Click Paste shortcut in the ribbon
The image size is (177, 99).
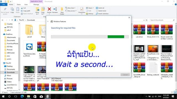click(27, 13)
